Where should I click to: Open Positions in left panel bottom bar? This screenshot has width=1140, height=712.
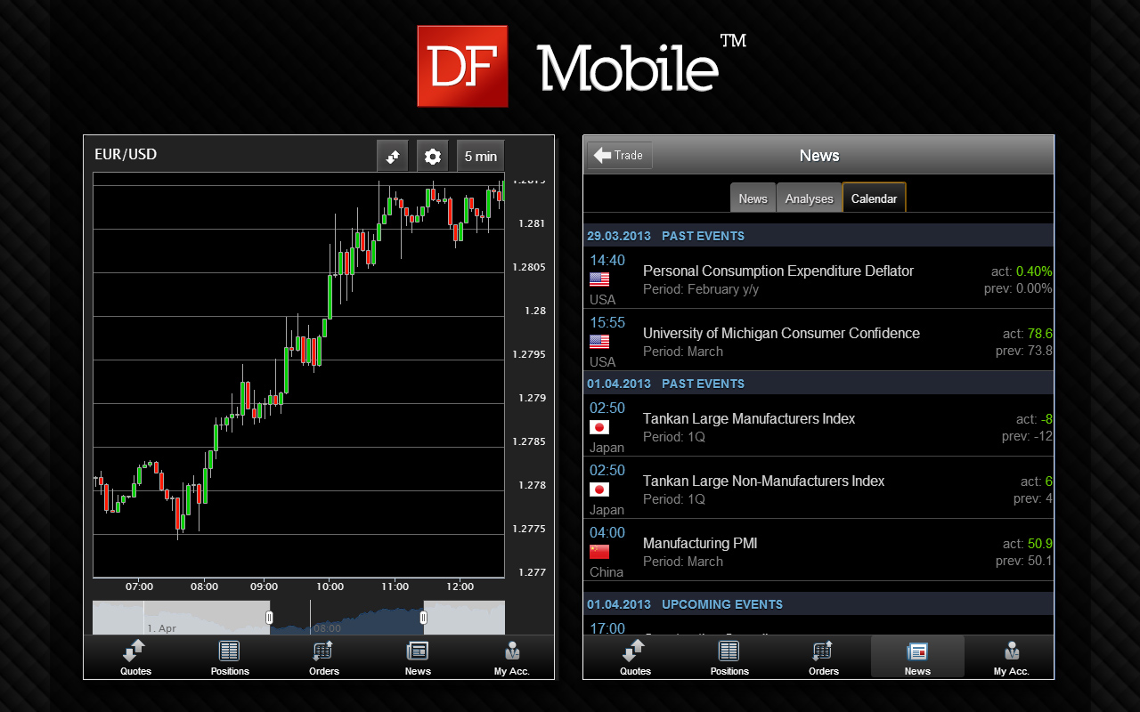230,657
